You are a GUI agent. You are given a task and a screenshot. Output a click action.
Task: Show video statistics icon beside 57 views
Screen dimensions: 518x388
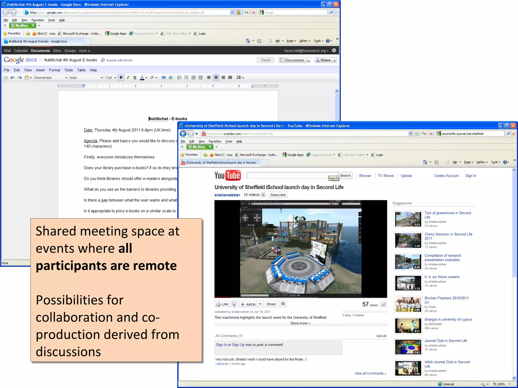[x=383, y=304]
